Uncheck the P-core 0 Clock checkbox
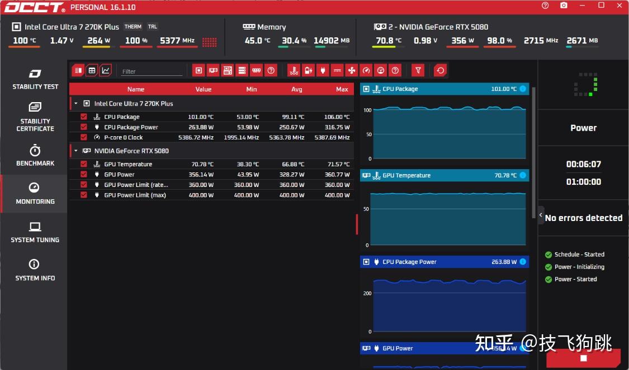 83,137
